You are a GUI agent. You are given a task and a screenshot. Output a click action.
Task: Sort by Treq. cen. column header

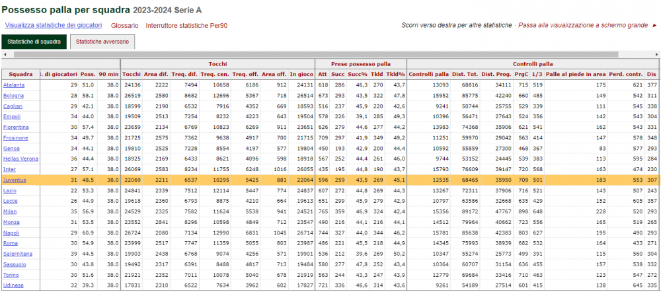pos(215,74)
